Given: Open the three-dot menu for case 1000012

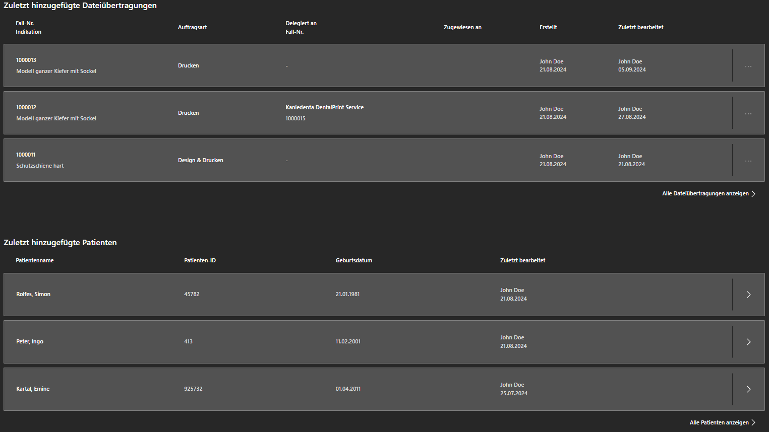Looking at the screenshot, I should 748,113.
